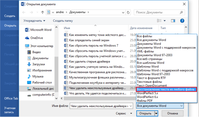Click Word icon of Как удалить старые драйвера
Viewport: 199px width, 117px height.
click(x=66, y=61)
